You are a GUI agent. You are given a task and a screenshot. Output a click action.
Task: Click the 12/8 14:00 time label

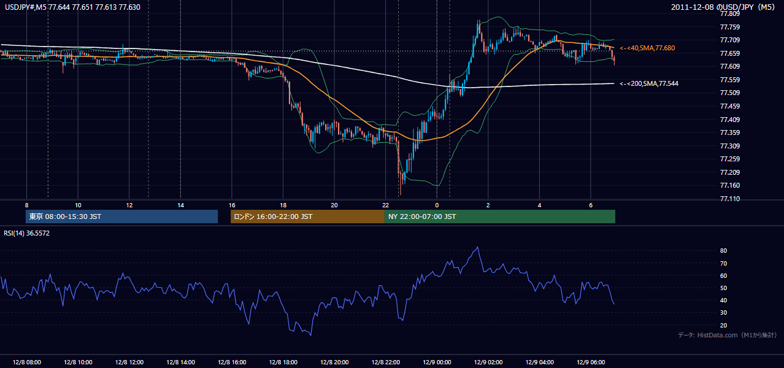coord(180,362)
